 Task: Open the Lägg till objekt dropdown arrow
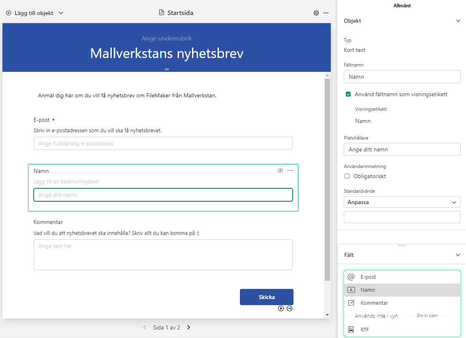(61, 13)
